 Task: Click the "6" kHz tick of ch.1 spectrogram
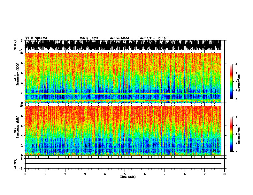(x=22, y=73)
